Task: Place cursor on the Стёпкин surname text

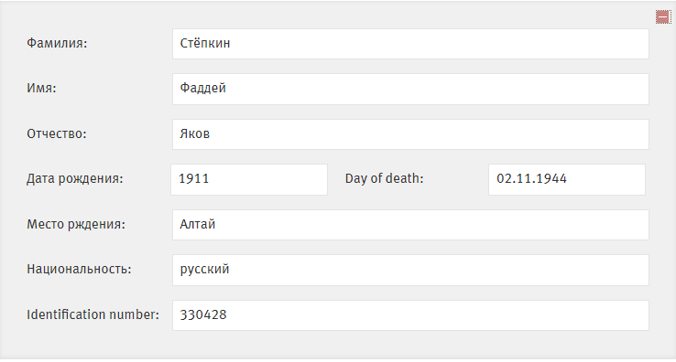Action: pos(205,43)
